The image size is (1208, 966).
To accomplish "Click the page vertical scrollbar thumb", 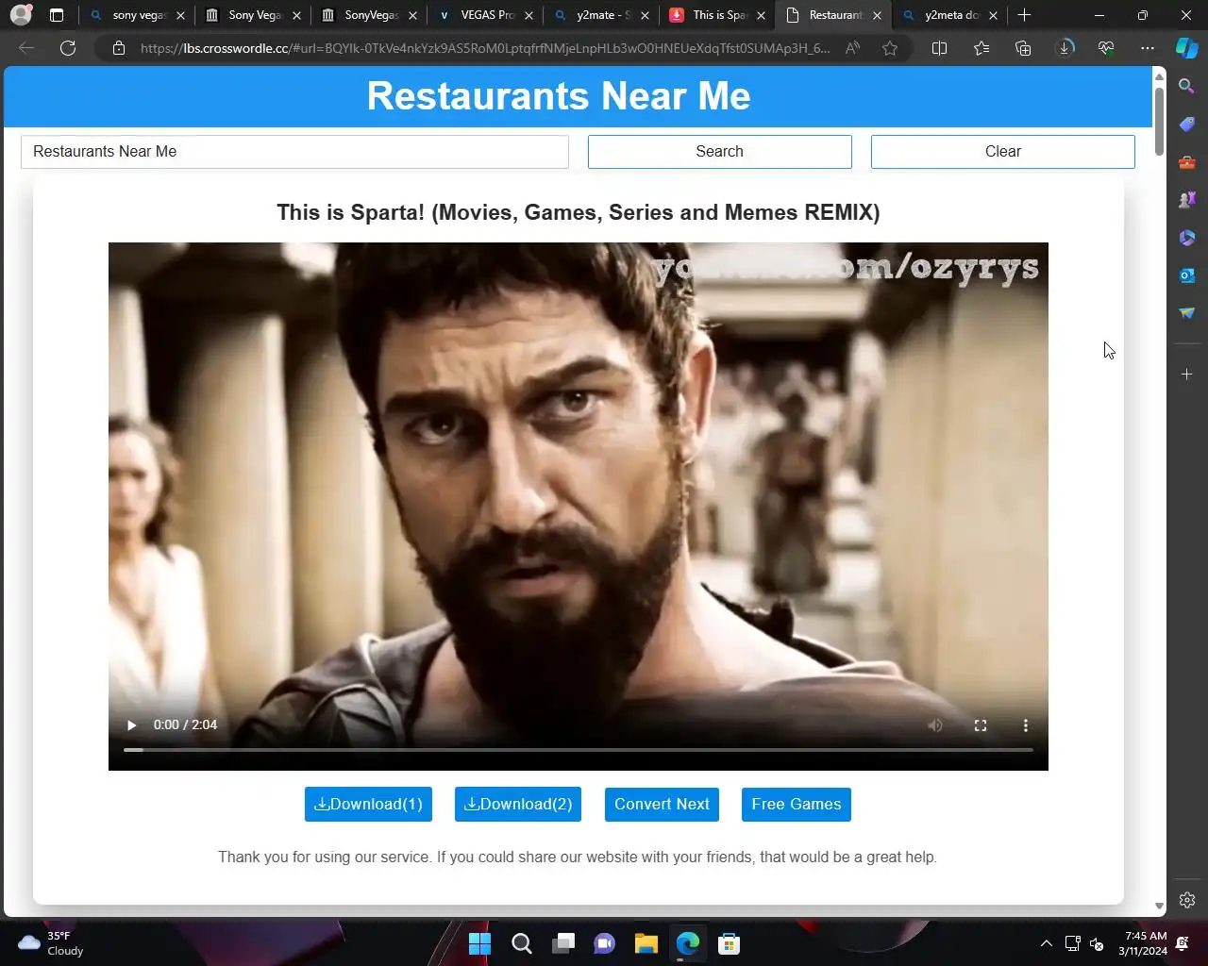I will click(1159, 123).
